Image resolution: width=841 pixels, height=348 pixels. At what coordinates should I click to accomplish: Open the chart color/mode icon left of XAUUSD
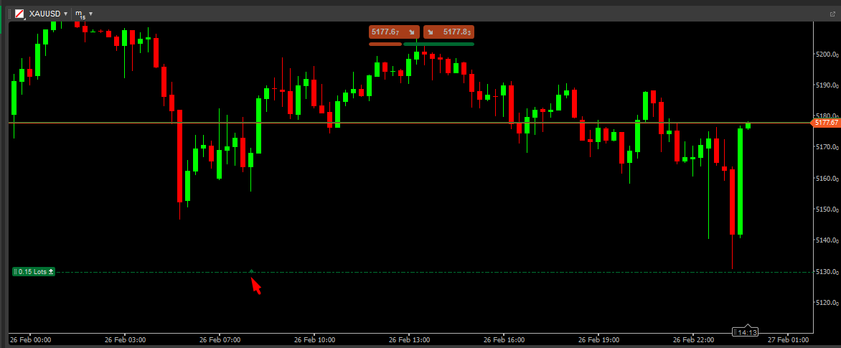point(20,14)
